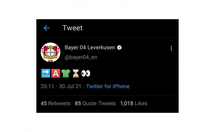View the 85 Quote Tweets list
215x132 pixels.
click(95, 103)
